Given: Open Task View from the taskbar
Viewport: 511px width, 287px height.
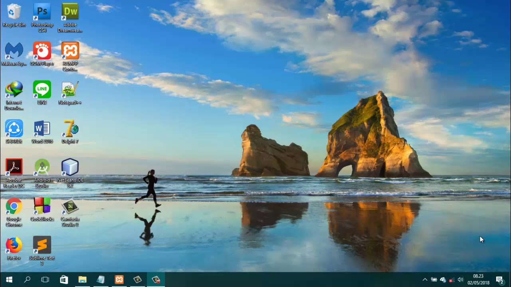Looking at the screenshot, I should [x=45, y=280].
